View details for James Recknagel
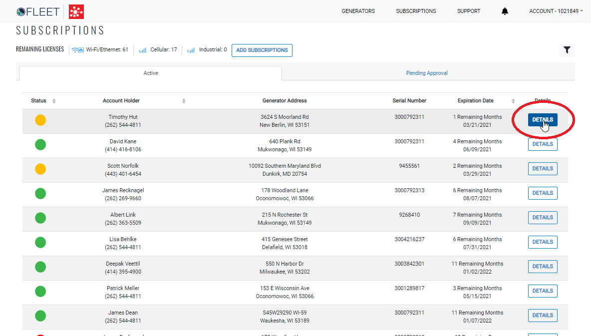 [543, 193]
